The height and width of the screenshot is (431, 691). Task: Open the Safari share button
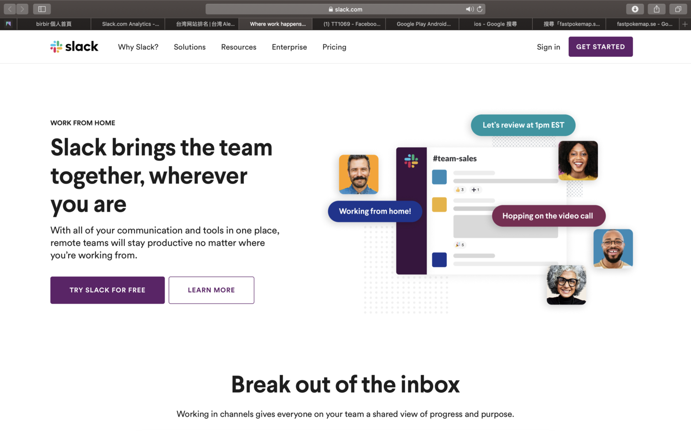(x=656, y=9)
